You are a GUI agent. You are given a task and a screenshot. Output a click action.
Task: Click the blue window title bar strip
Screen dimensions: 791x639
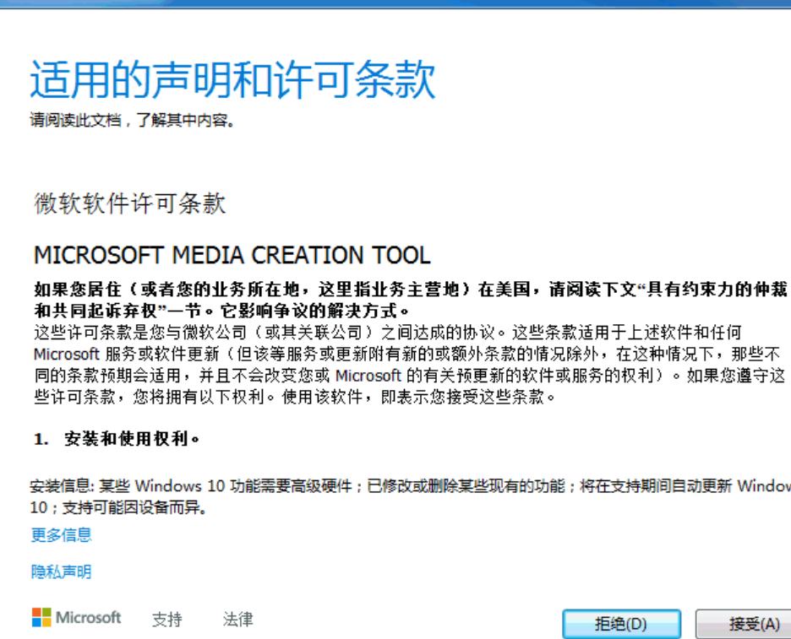tap(395, 3)
